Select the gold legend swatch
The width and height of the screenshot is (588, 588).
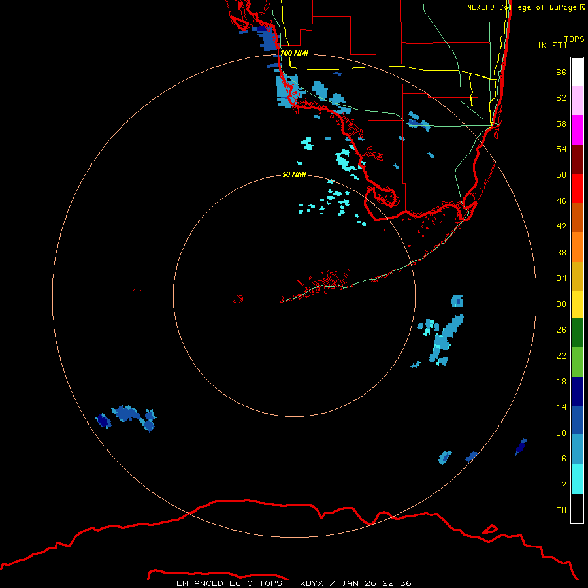(577, 276)
